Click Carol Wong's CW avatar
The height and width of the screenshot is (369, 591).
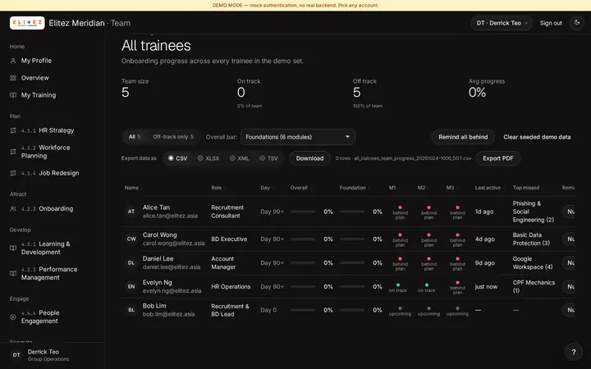point(131,239)
